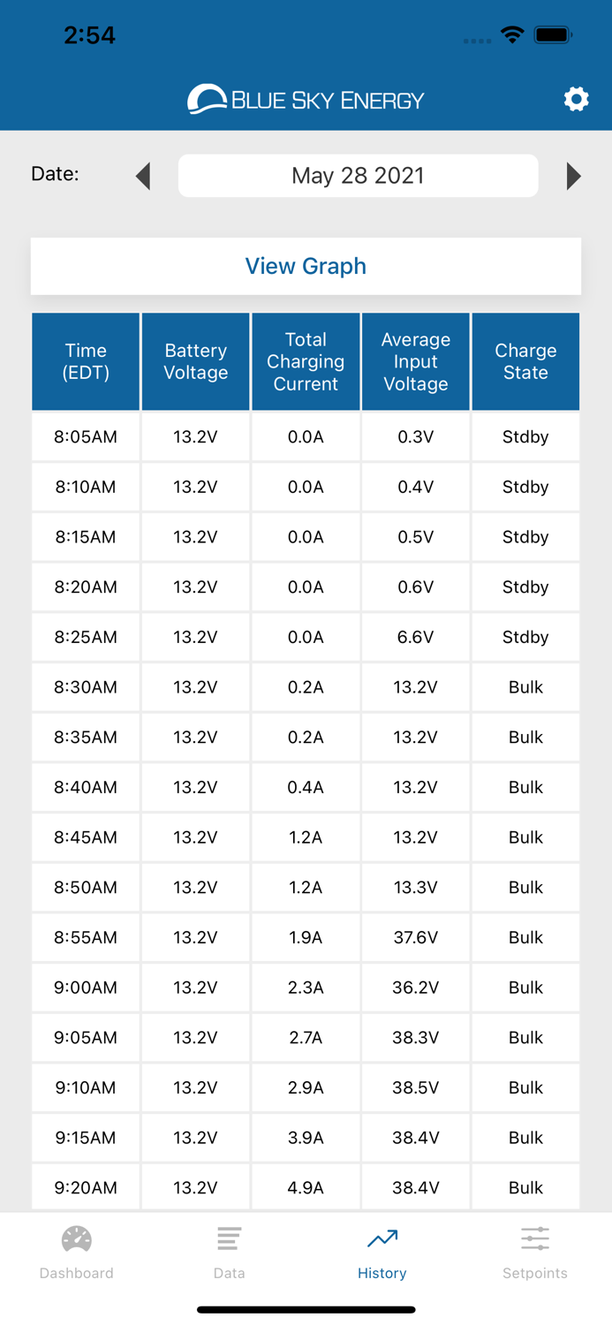Tap the Average Input Voltage header
The width and height of the screenshot is (612, 1325).
(415, 361)
